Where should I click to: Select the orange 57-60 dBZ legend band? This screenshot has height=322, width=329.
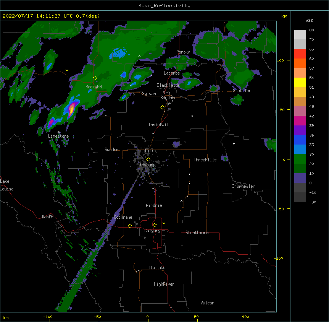(x=300, y=63)
